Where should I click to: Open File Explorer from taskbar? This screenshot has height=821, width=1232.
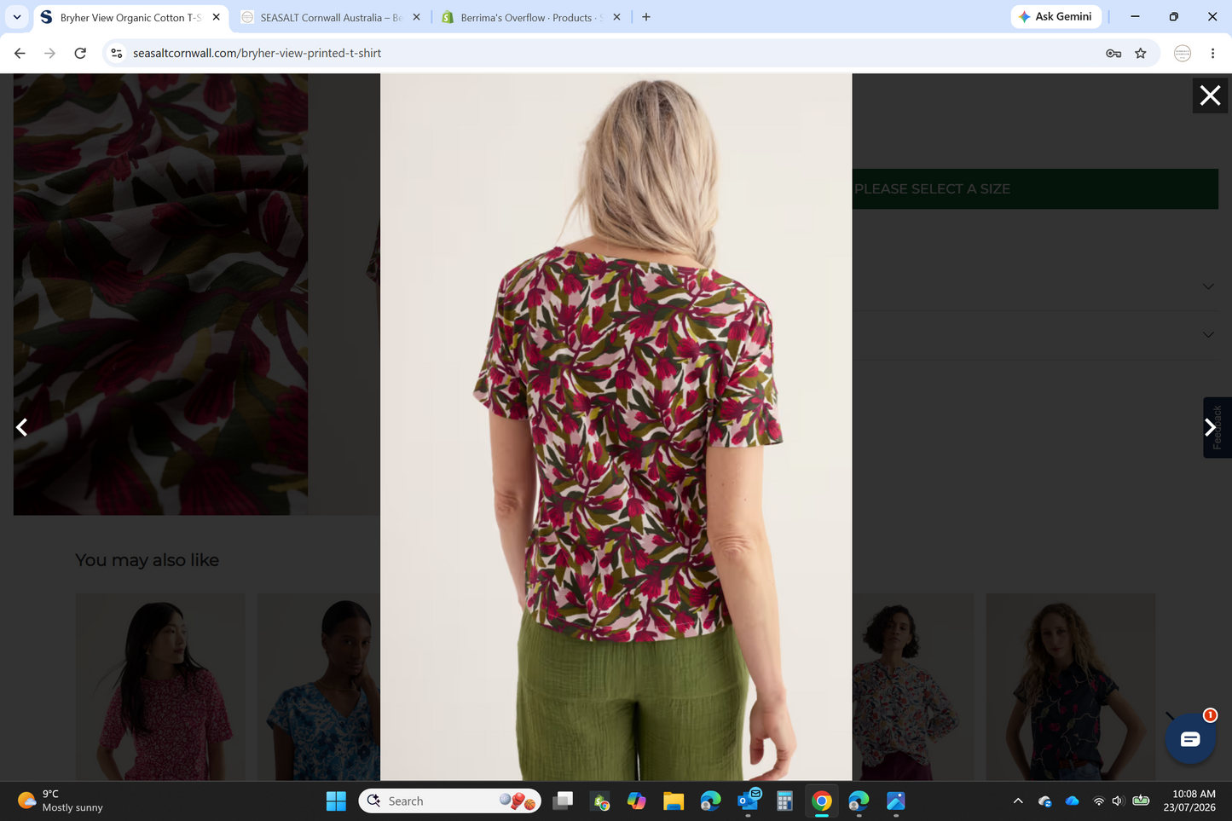pos(674,801)
